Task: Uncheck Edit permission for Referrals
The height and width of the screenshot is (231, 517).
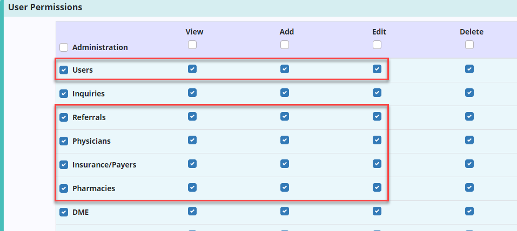Action: [x=377, y=116]
